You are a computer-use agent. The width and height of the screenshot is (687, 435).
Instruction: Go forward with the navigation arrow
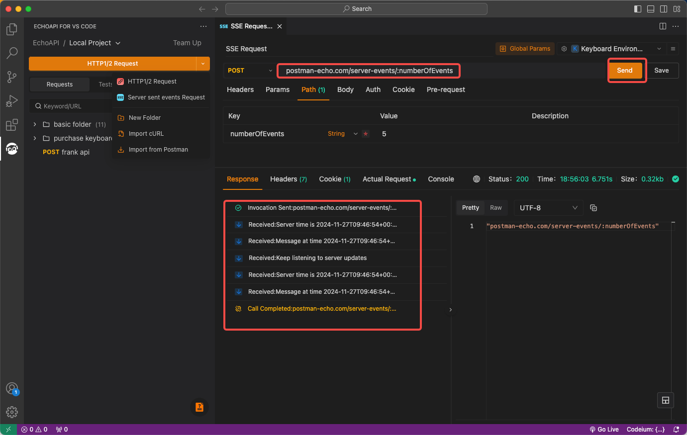[x=215, y=9]
